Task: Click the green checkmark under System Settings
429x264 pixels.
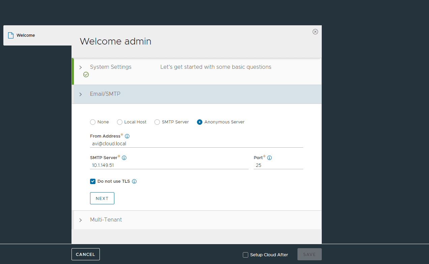Action: pyautogui.click(x=86, y=75)
